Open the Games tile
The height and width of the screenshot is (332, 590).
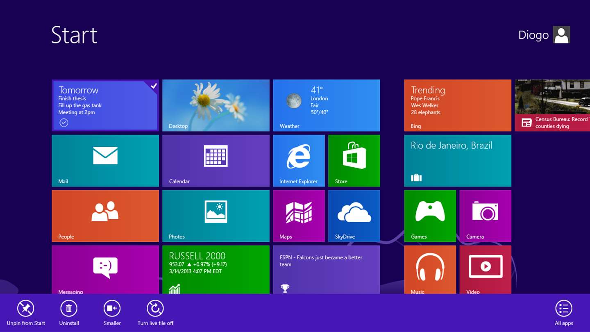tap(430, 216)
